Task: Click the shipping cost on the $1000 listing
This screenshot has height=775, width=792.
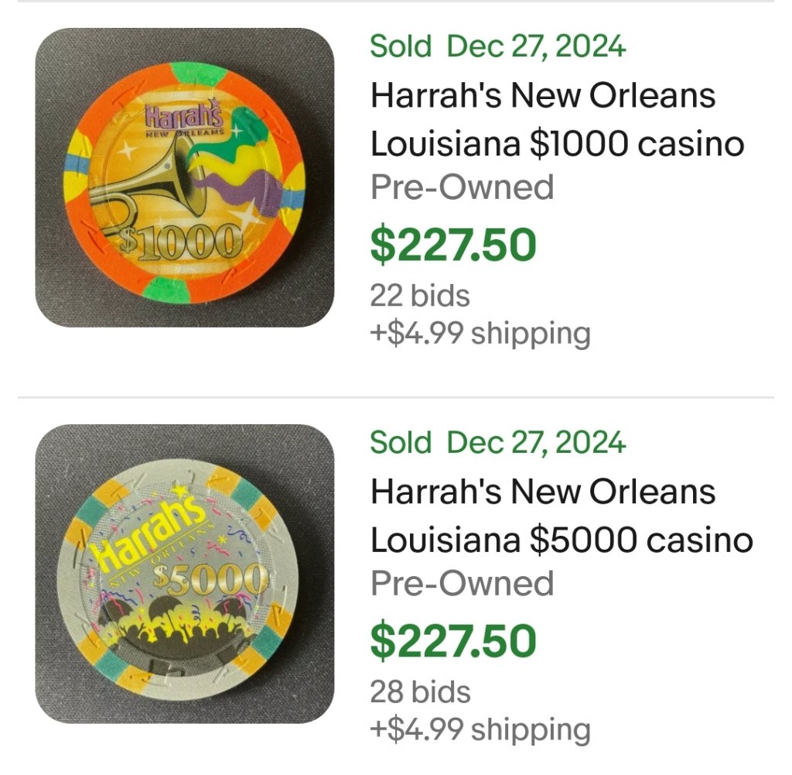Action: (x=480, y=334)
